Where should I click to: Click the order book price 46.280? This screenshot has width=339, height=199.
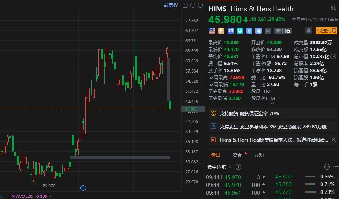coord(283,185)
